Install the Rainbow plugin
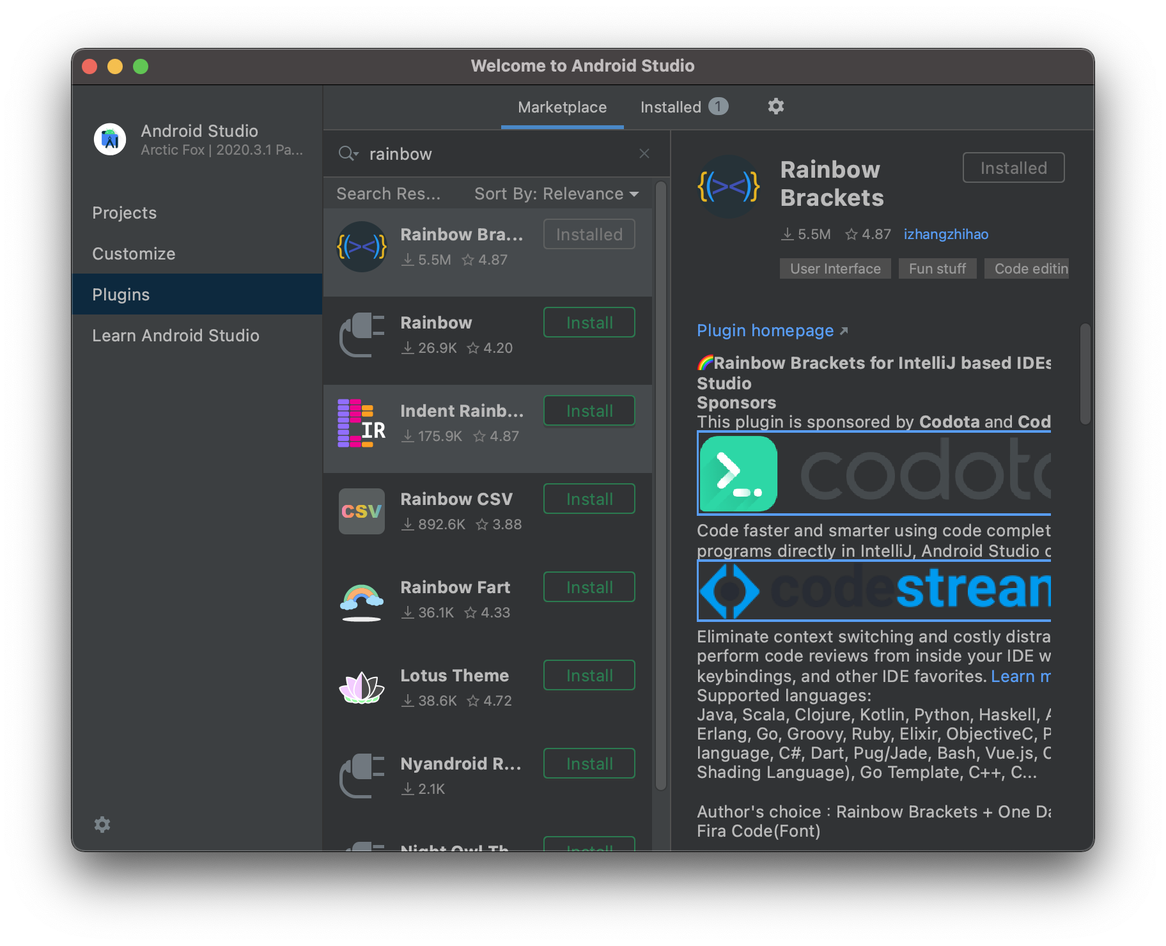This screenshot has width=1166, height=946. click(589, 322)
